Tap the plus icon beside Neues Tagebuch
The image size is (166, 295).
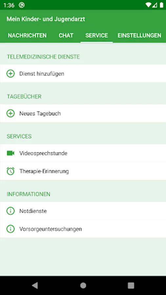(10, 113)
